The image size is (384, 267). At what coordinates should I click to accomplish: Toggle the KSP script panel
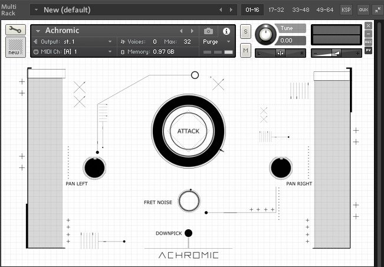(346, 10)
